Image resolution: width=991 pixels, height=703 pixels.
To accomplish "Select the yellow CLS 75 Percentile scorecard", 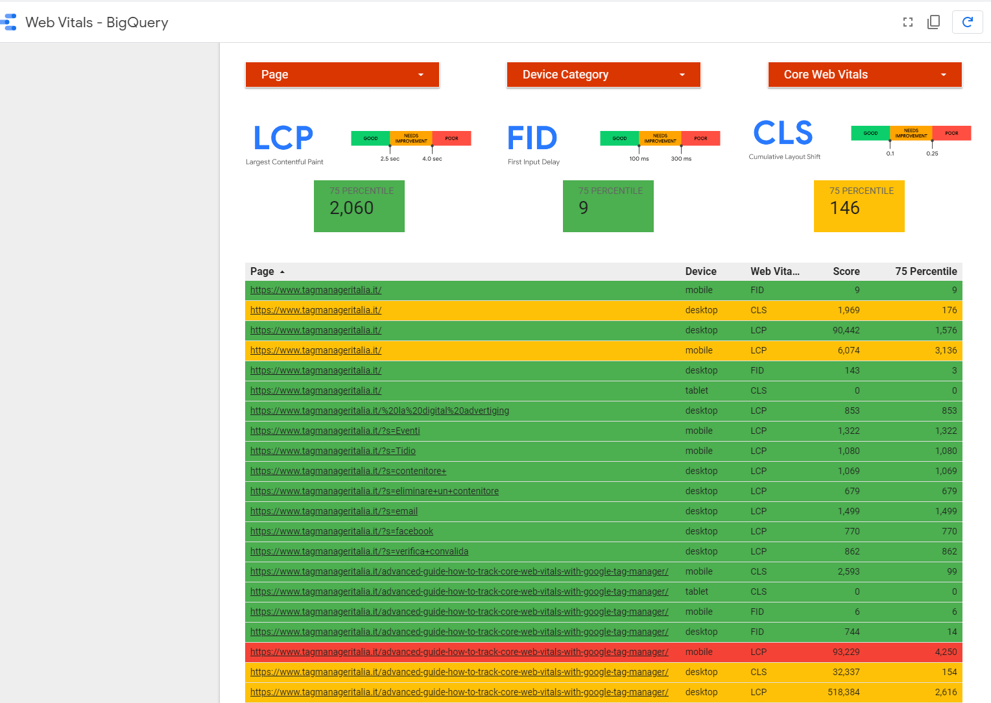I will coord(859,206).
